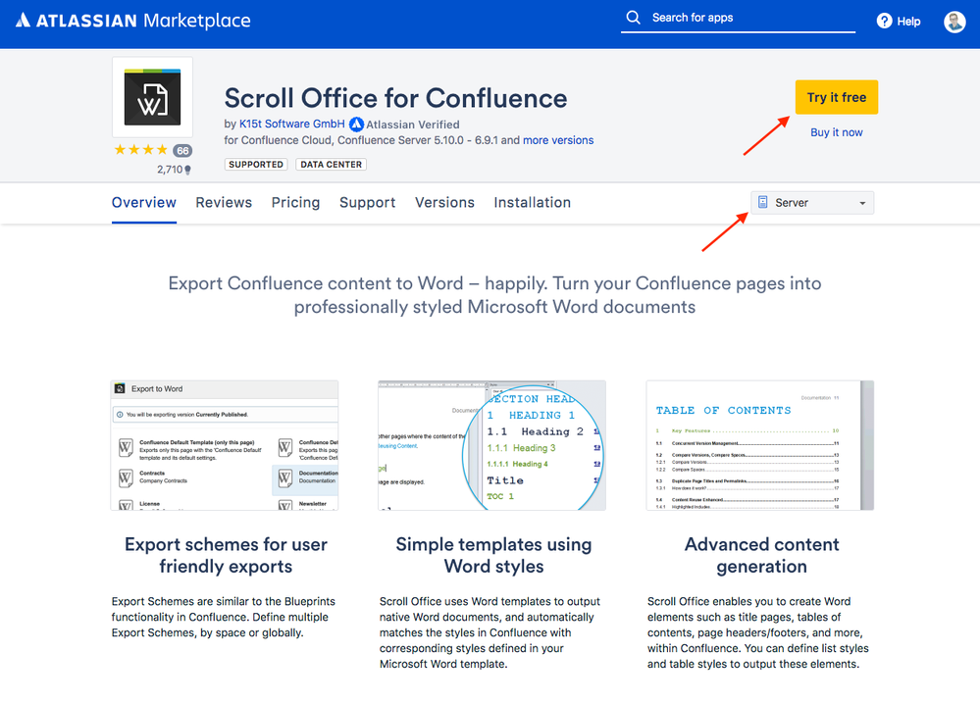Screen dimensions: 980x704
Task: Click the Scroll Office for Confluence title
Action: click(x=395, y=98)
